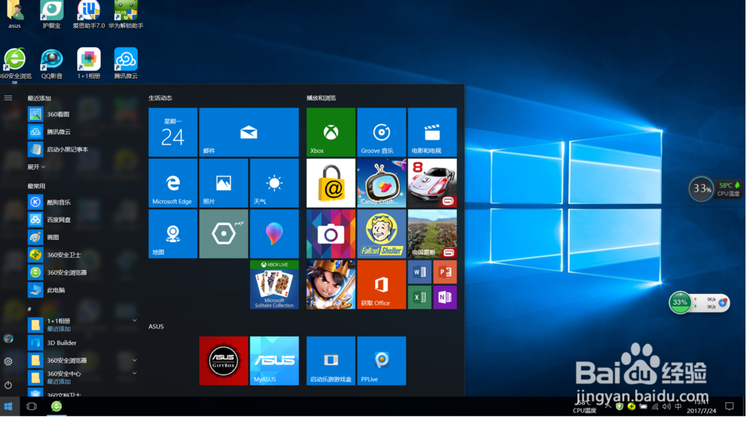This screenshot has width=749, height=422.
Task: Open Microsoft Solitaire Collection tile
Action: [x=275, y=286]
